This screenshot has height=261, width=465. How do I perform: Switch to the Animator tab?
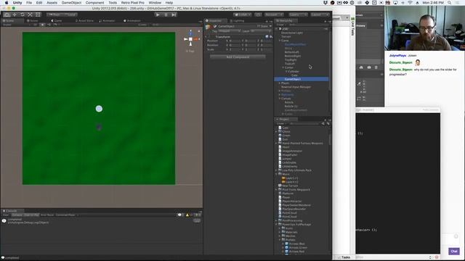point(108,21)
